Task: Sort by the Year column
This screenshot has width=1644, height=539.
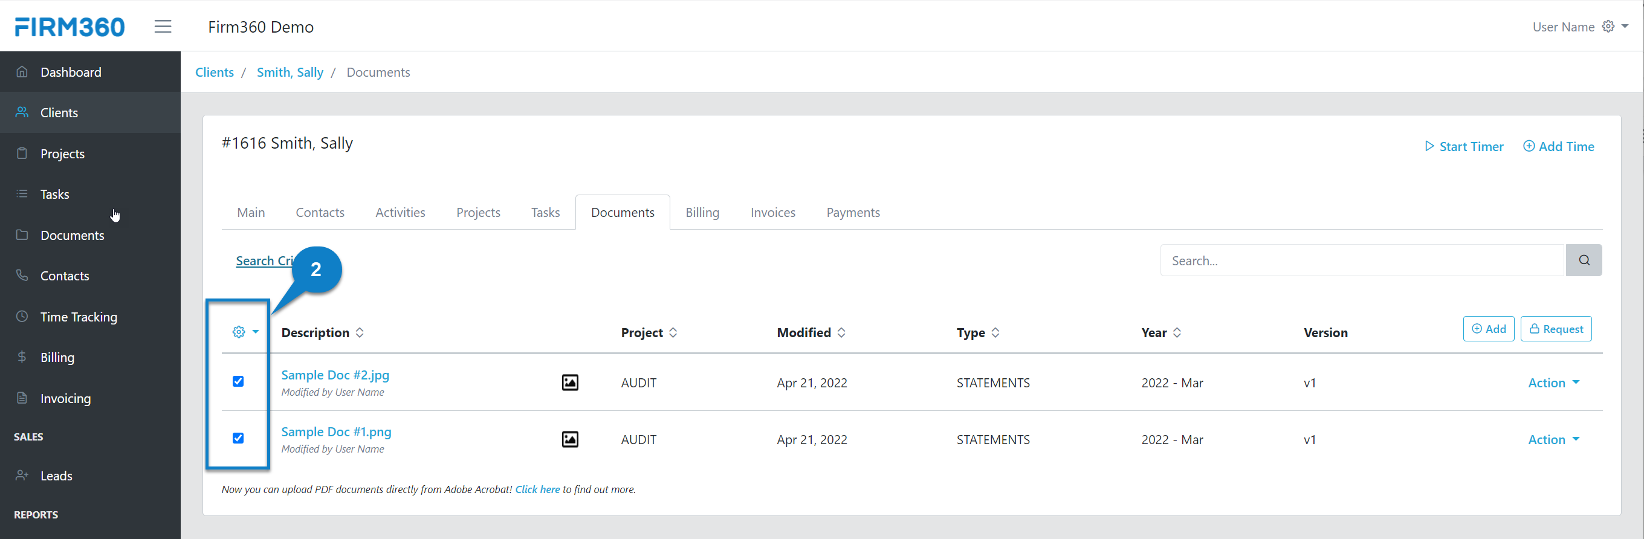Action: point(1161,332)
